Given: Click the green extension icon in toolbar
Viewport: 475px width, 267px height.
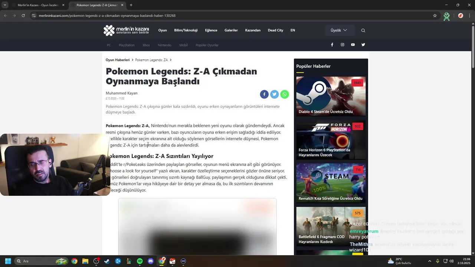Looking at the screenshot, I should point(446,16).
